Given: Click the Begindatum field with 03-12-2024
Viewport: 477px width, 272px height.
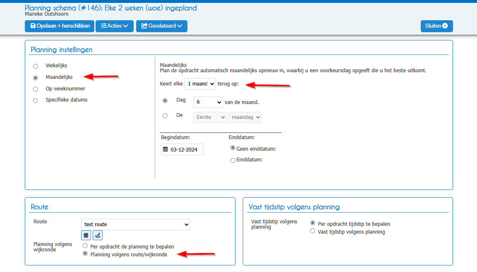Looking at the screenshot, I should [x=182, y=149].
